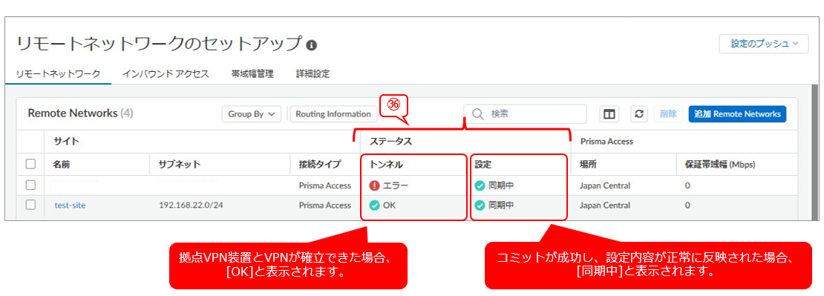Open the column layout icon button
The image size is (824, 296).
tap(609, 114)
